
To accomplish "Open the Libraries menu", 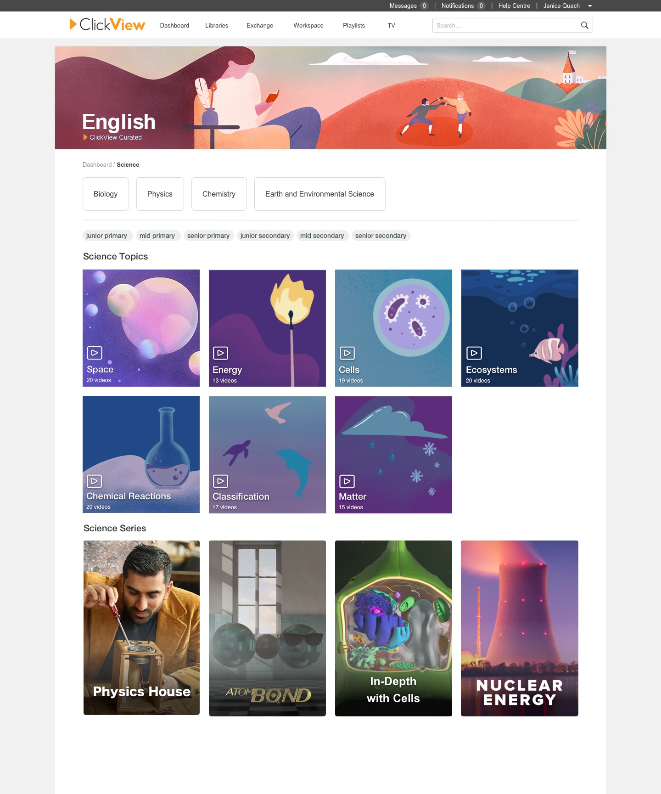I will click(x=217, y=25).
